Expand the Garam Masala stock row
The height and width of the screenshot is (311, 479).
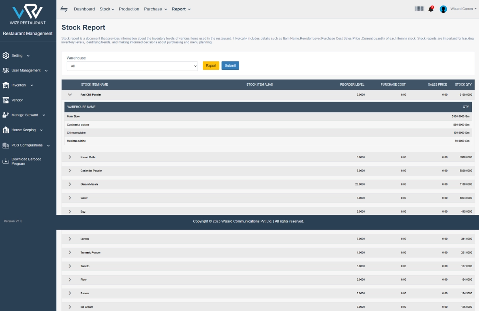pos(70,184)
